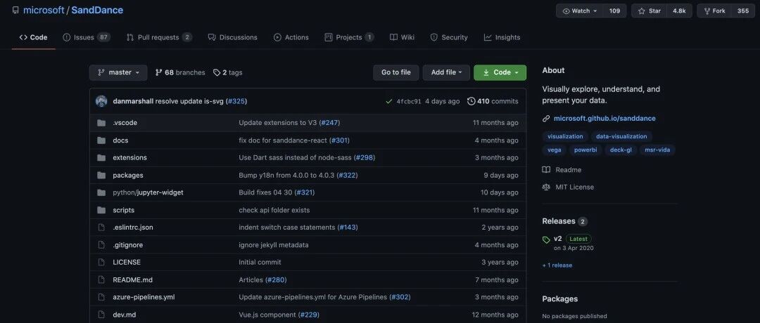Viewport: 760px width, 323px height.
Task: Click the MIT License scale icon
Action: click(x=546, y=187)
